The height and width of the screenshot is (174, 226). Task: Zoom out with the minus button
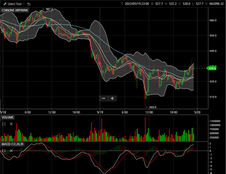(x=103, y=98)
